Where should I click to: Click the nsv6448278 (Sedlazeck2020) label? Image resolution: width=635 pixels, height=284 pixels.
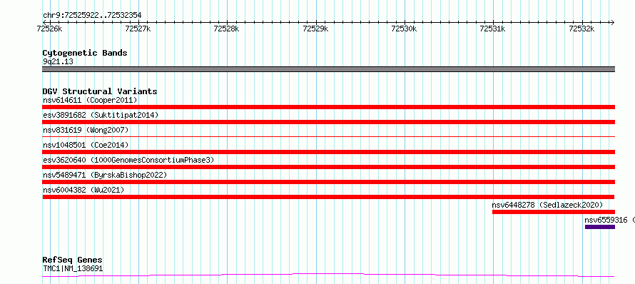pos(547,205)
